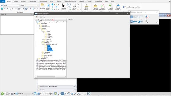
Task: Select the intersection snap X icon
Action: tap(78, 94)
